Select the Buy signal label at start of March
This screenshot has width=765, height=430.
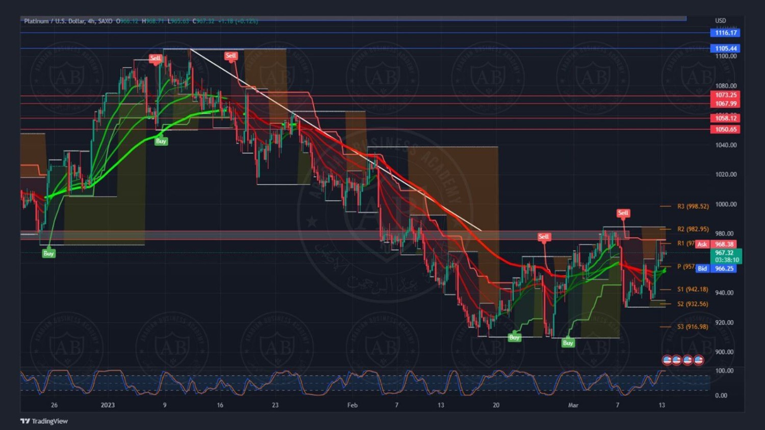(568, 343)
